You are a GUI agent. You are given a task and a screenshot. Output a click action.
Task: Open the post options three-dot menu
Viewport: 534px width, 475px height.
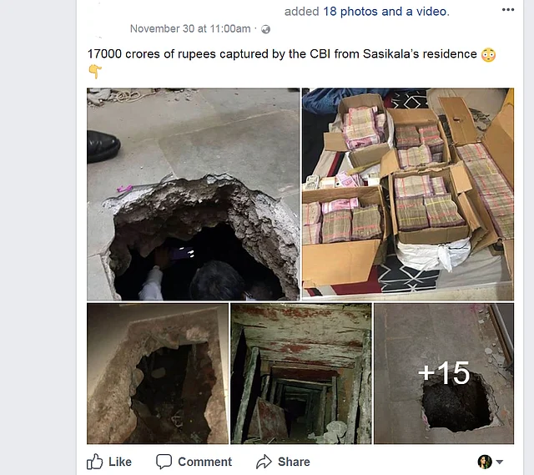508,9
